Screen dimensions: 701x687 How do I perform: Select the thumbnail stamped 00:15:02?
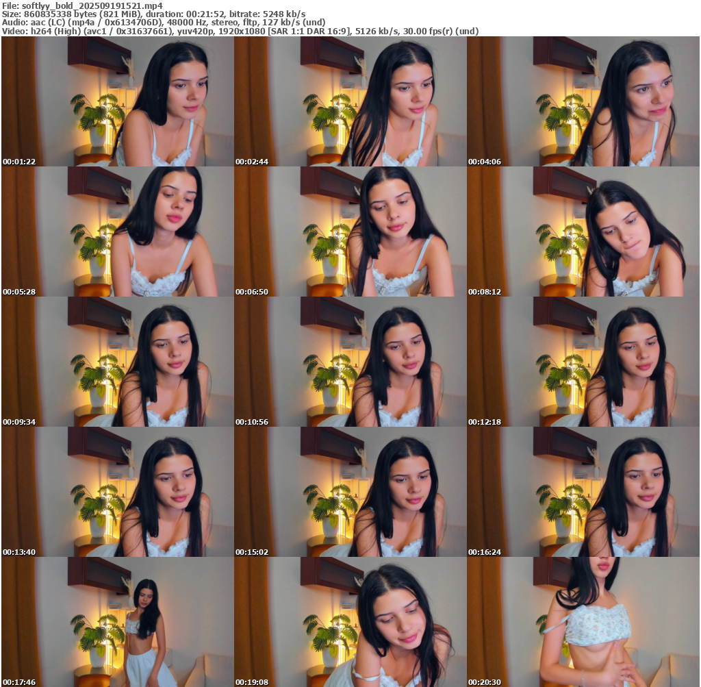pos(350,492)
